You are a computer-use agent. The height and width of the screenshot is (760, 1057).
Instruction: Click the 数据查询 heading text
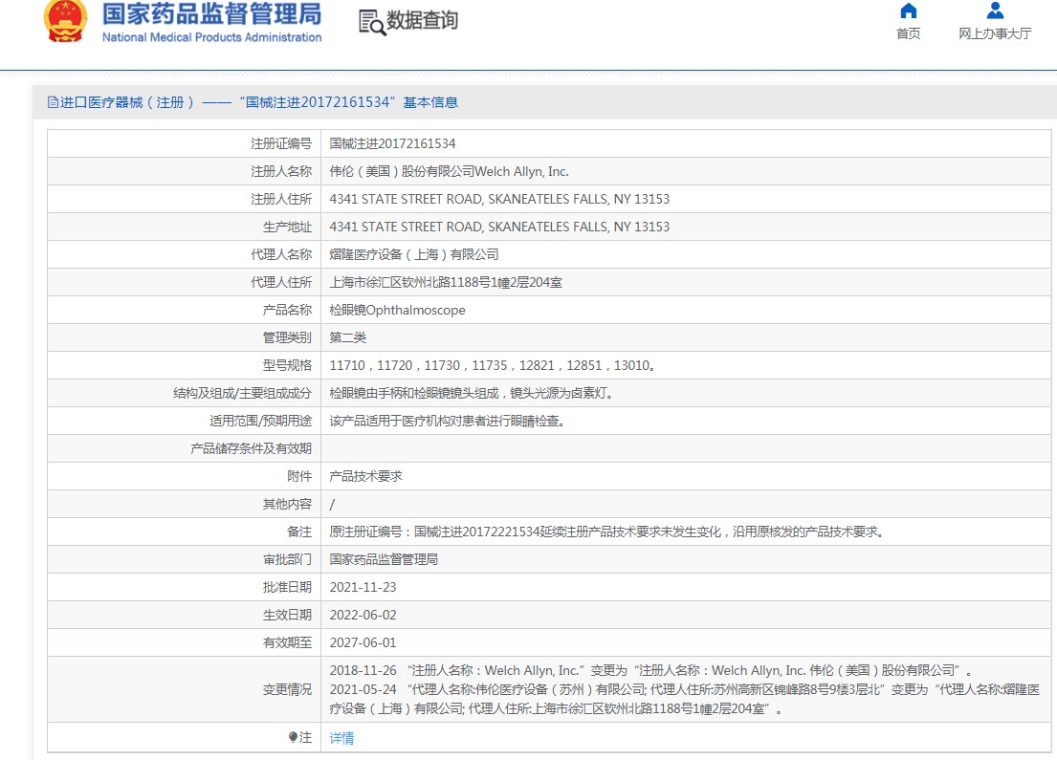tap(423, 20)
